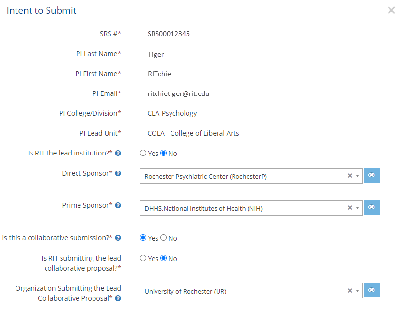Select Yes for RIT as lead institution
Screen dimensions: 405x310
click(x=143, y=153)
